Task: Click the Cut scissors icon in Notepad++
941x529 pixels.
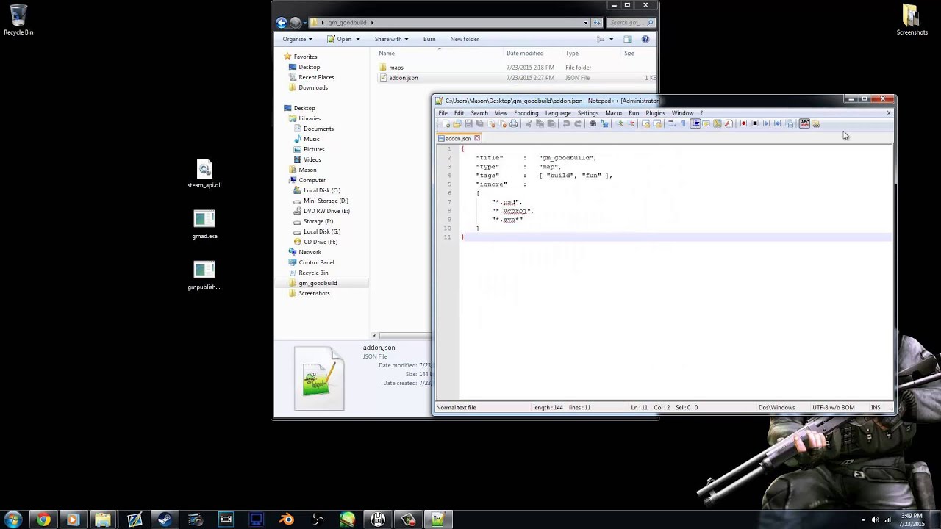Action: (x=529, y=123)
